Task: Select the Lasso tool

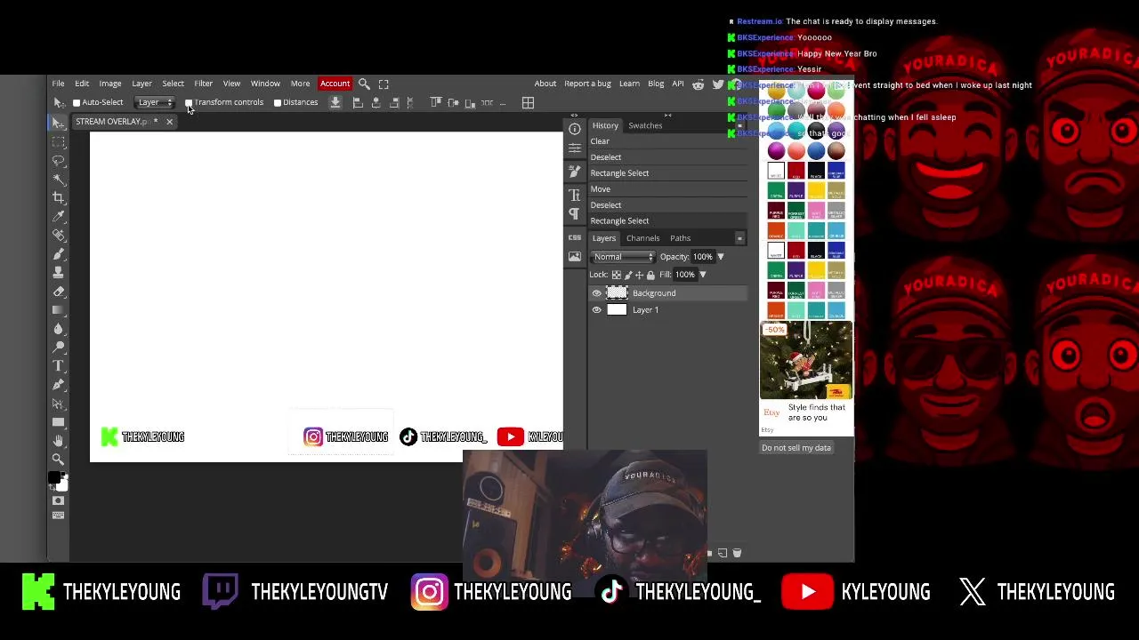Action: click(59, 160)
